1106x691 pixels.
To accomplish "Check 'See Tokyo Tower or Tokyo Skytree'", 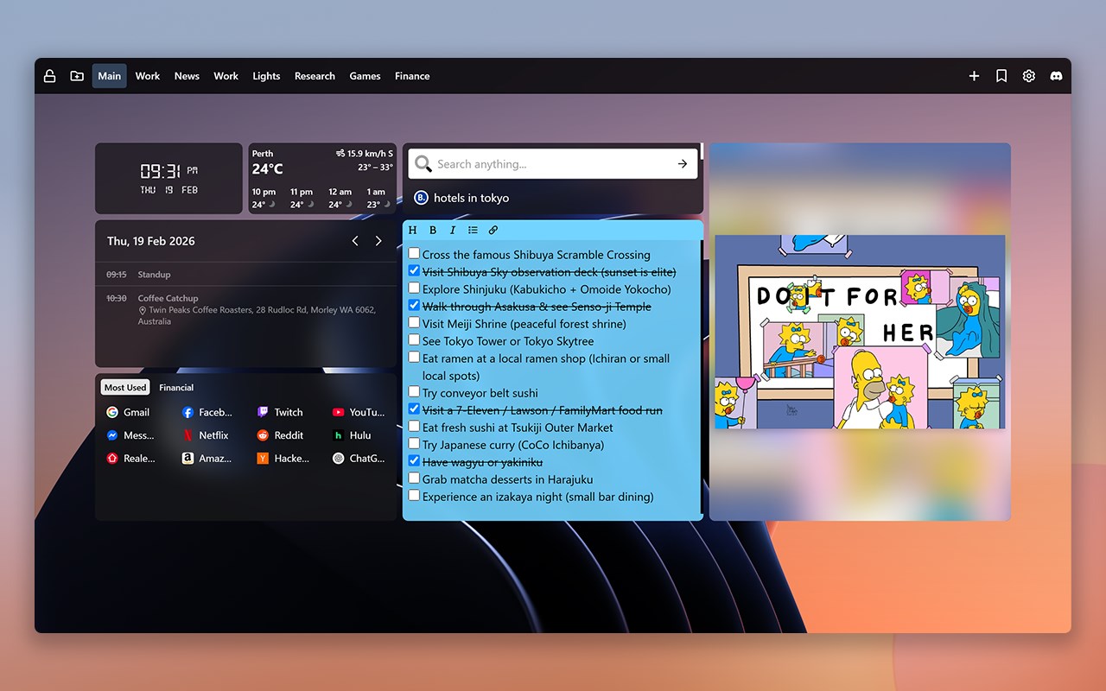I will pos(414,340).
